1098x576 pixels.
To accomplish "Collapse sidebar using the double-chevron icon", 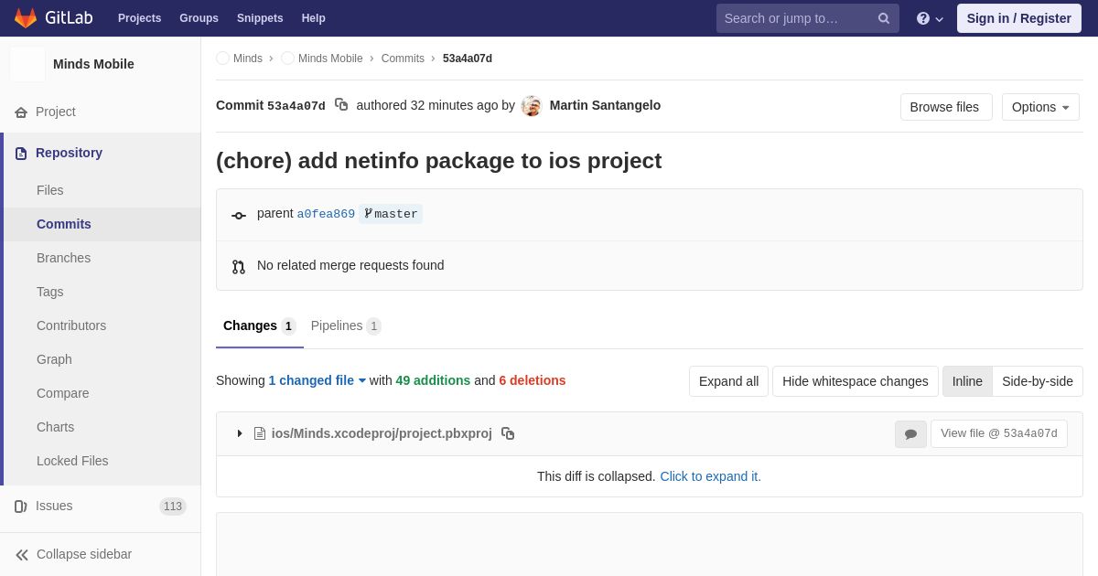I will tap(22, 555).
